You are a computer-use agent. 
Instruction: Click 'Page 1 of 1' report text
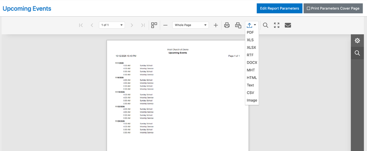234,56
